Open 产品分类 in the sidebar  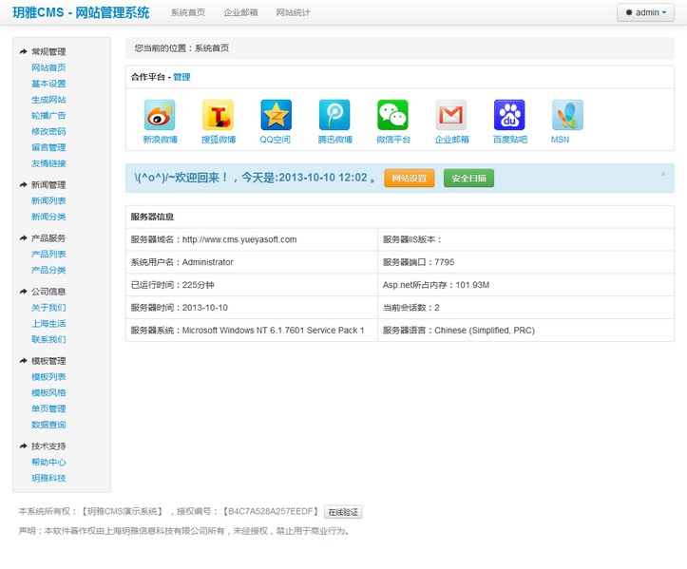coord(48,270)
